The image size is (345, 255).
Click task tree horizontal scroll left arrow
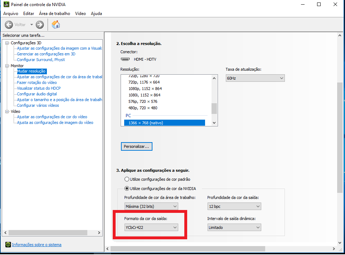coord(5,232)
